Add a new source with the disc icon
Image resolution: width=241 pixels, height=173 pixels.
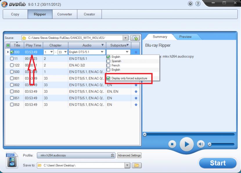135,38
